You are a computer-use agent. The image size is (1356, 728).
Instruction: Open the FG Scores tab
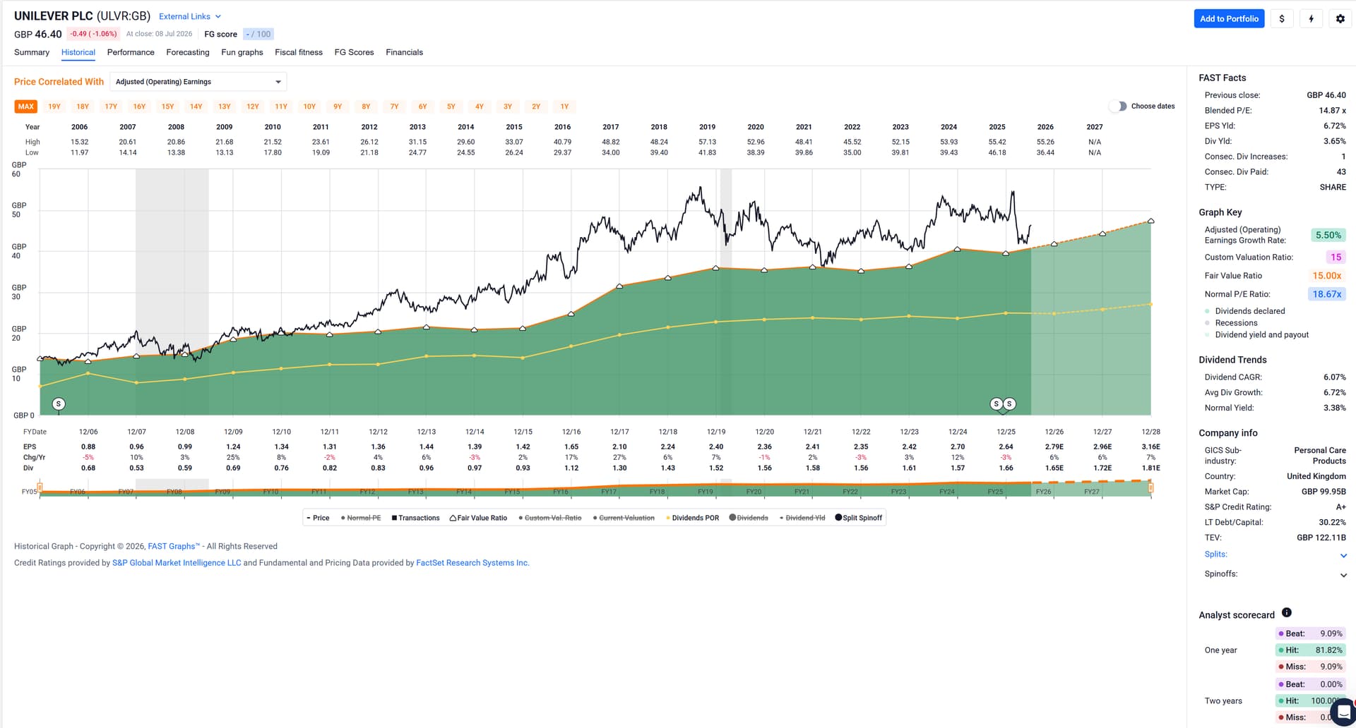355,52
